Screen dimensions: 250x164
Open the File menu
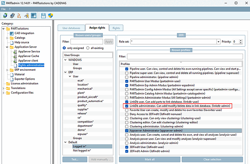(x=4, y=9)
